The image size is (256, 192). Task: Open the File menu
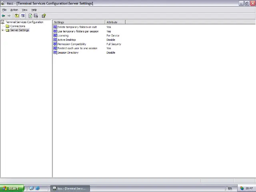(x=4, y=10)
